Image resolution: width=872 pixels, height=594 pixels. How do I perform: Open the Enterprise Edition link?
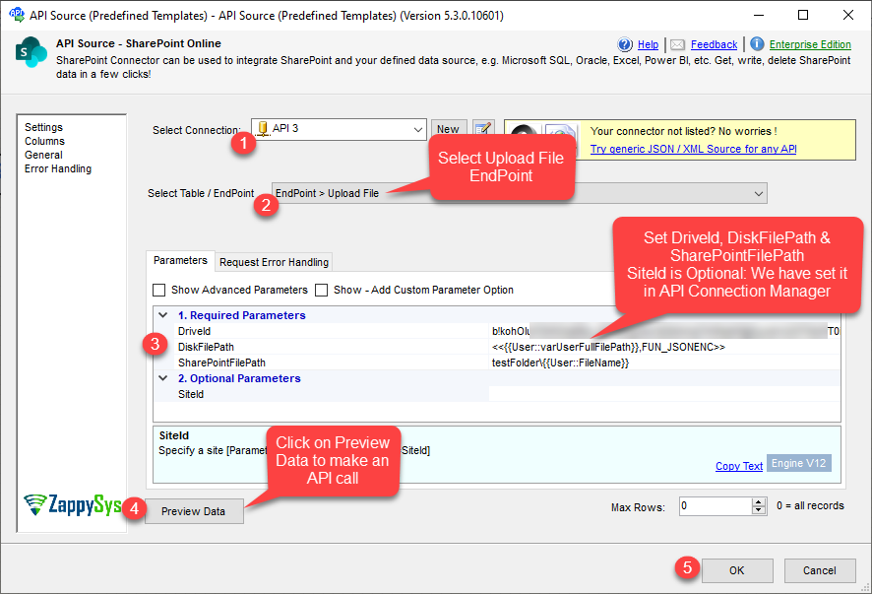[x=810, y=44]
